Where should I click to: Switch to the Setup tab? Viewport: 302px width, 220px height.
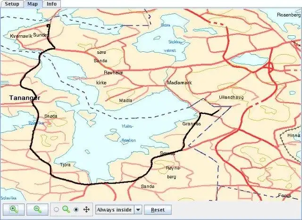point(12,4)
